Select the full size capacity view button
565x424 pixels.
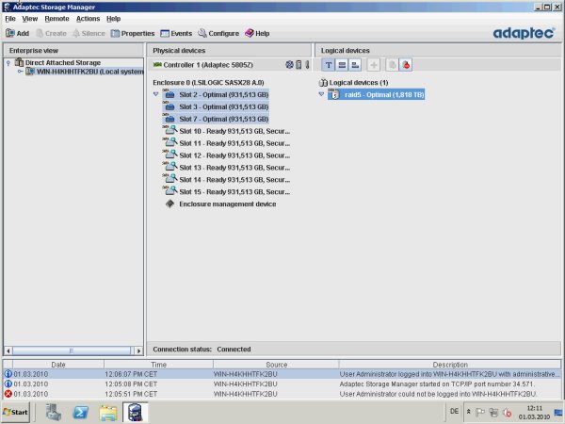[x=342, y=65]
